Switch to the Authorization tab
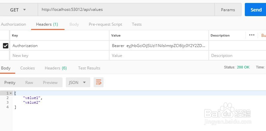This screenshot has width=266, height=131. [14, 24]
